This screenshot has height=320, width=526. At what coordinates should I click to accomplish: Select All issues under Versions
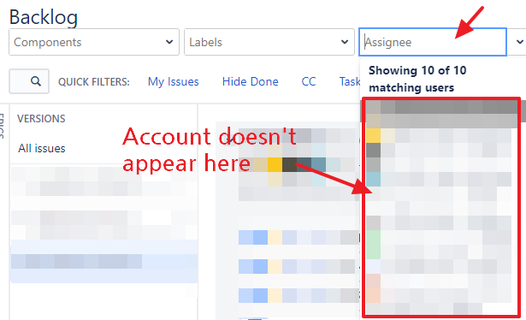[x=42, y=148]
